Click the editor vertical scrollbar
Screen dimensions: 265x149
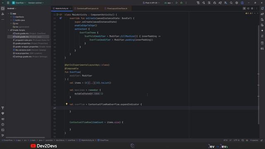[258, 74]
